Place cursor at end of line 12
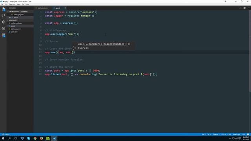 coord(75,52)
